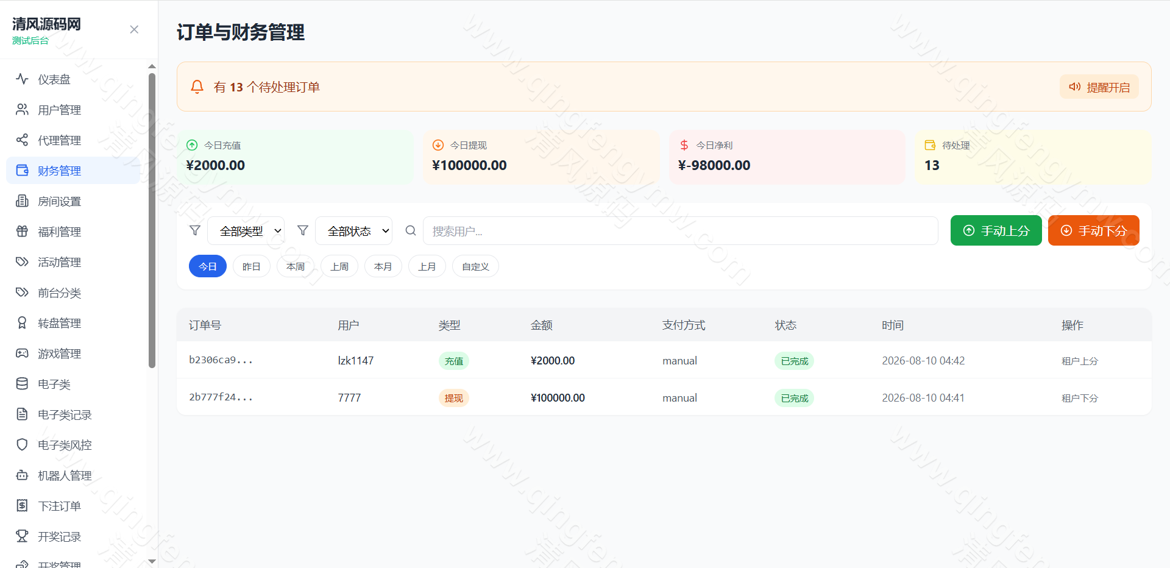Click 租户下分 in the 操作 column
Image resolution: width=1170 pixels, height=568 pixels.
pos(1079,398)
